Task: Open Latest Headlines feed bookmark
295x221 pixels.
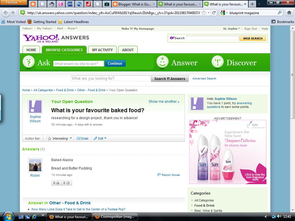Action: click(x=73, y=22)
